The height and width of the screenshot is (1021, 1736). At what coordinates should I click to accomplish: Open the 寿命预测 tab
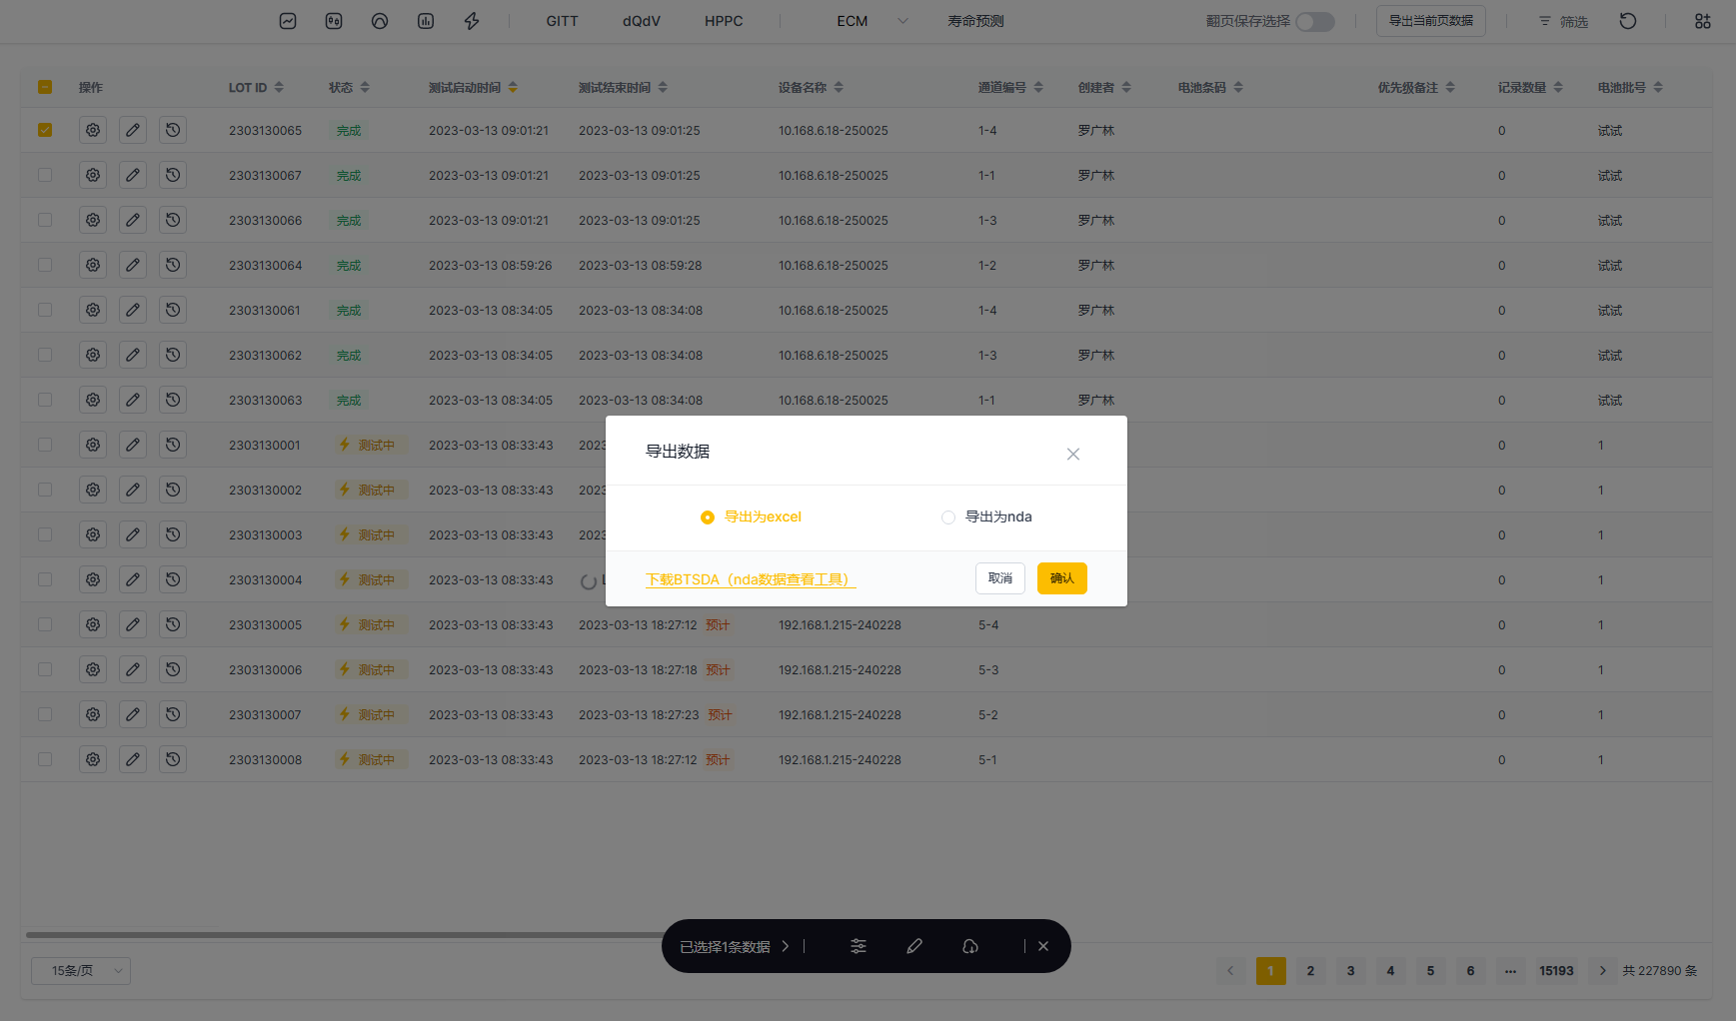pyautogui.click(x=976, y=21)
